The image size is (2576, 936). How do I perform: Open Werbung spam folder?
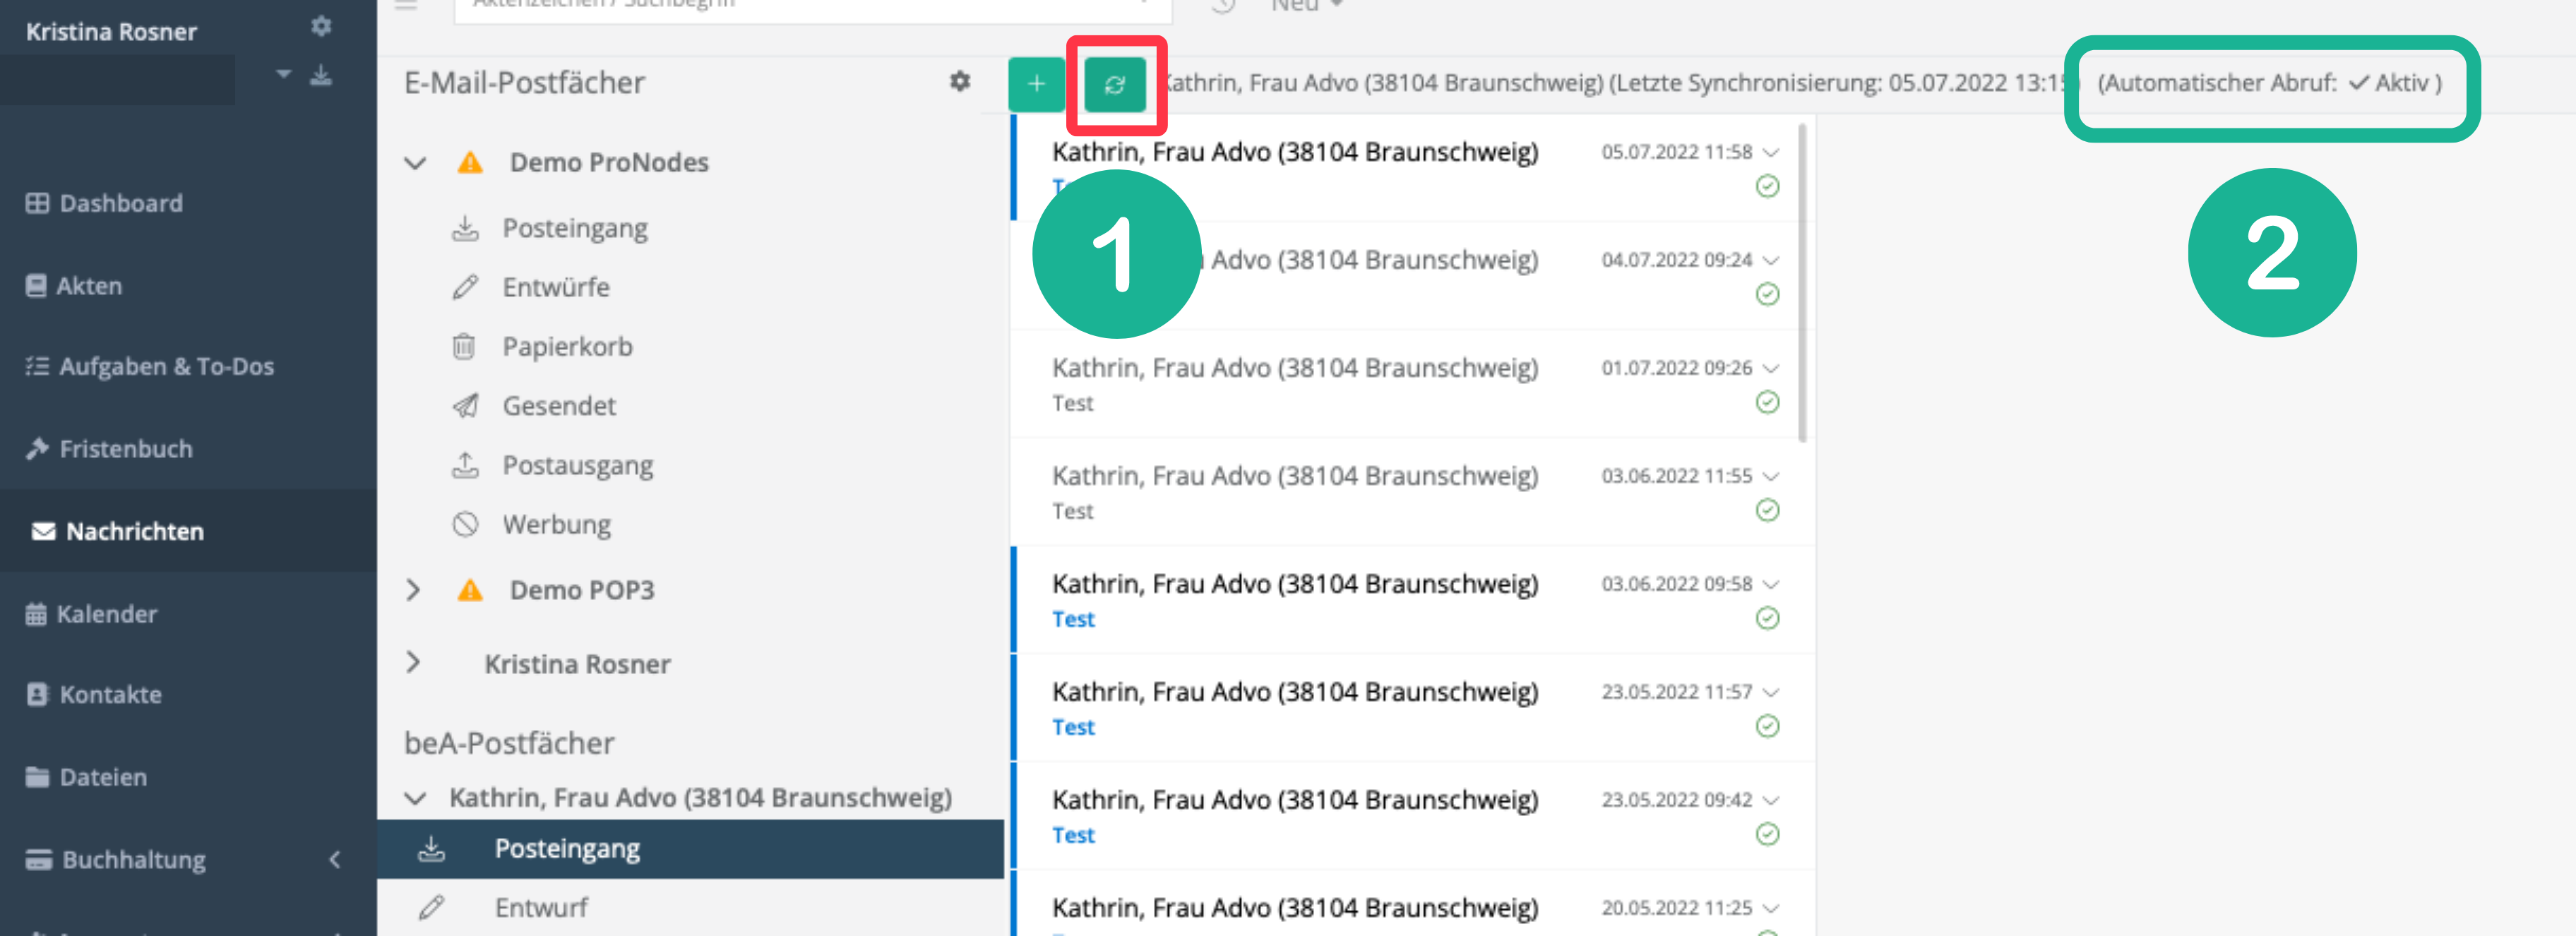click(556, 525)
